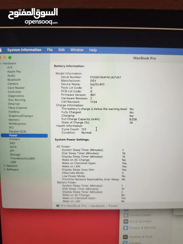
Task: Click the green zoom window button
Action: pos(10,58)
